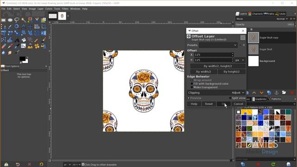Anchor the floating layer with anchor icon
This screenshot has height=167, width=297.
[x=277, y=92]
